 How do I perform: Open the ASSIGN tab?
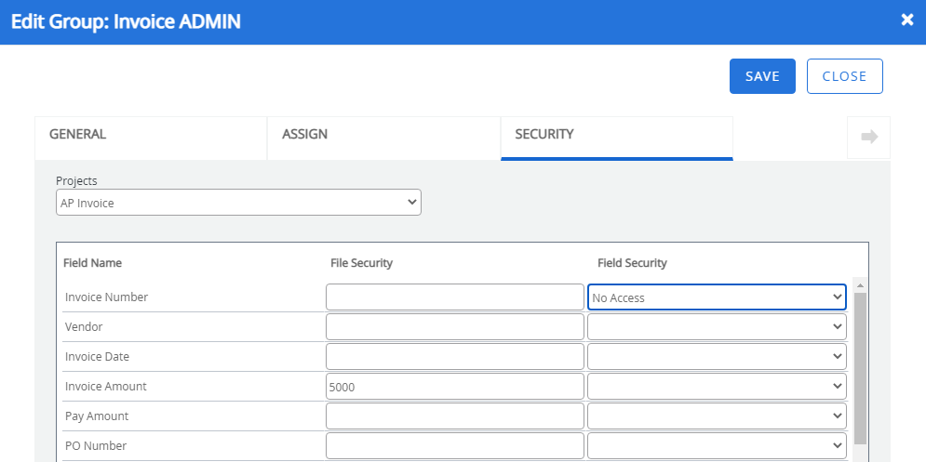(383, 135)
